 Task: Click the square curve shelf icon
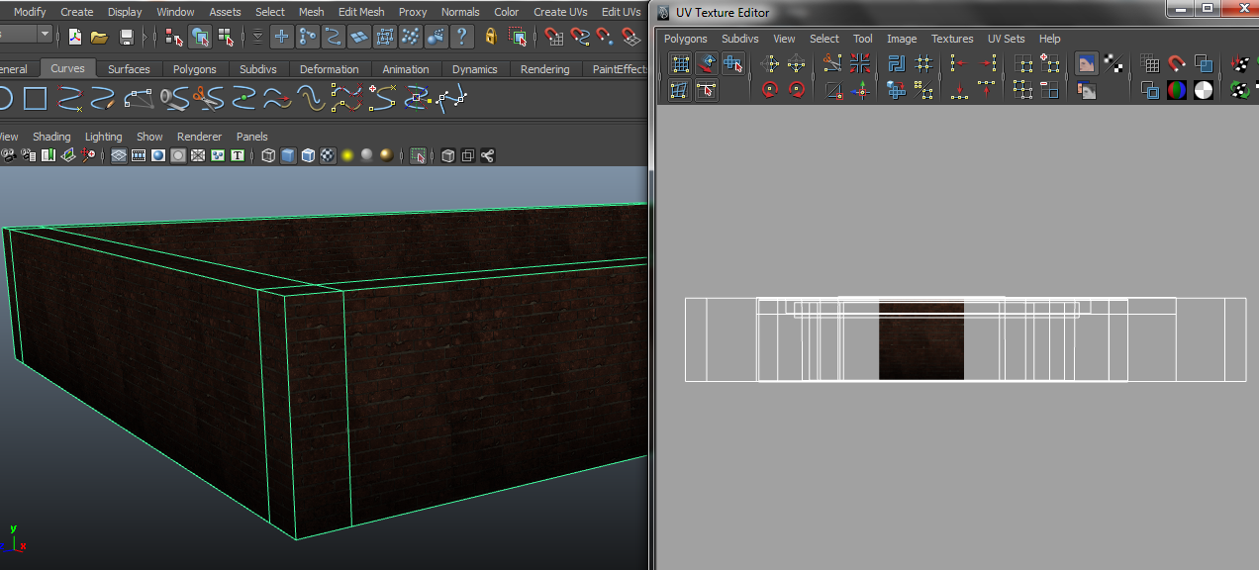pos(35,98)
